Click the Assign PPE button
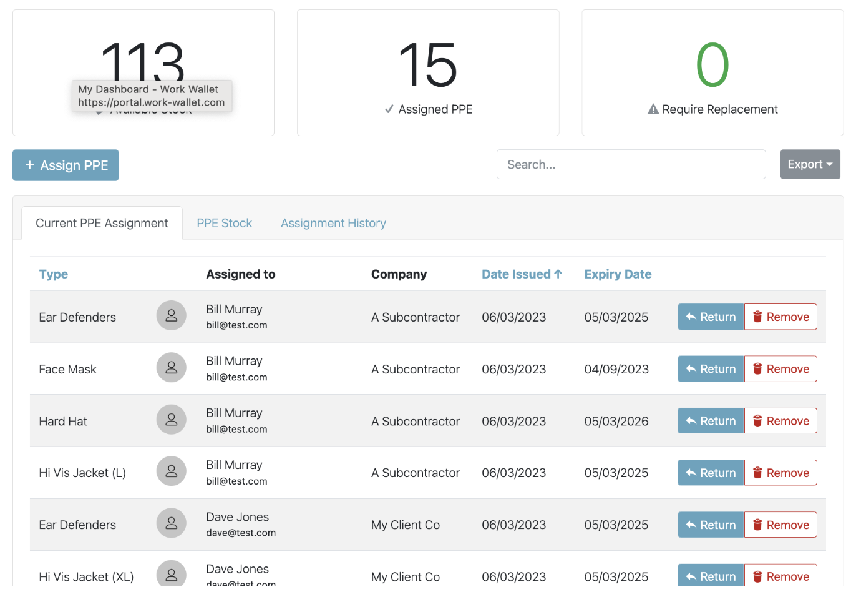The width and height of the screenshot is (851, 602). [66, 165]
